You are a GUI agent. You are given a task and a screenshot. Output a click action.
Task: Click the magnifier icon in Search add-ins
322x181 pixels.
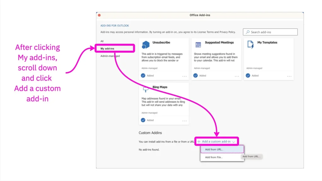248,32
